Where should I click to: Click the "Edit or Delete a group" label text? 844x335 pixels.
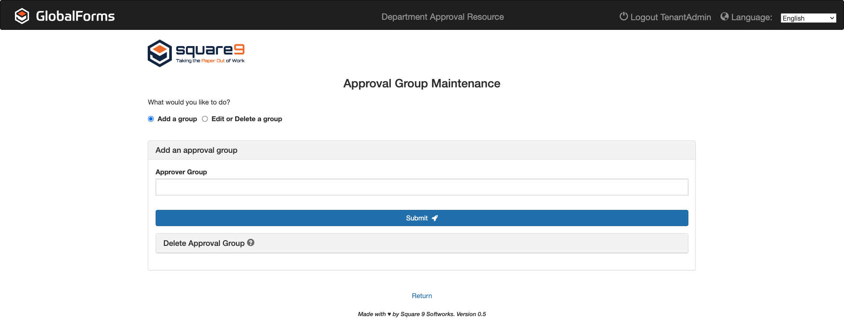(x=247, y=119)
